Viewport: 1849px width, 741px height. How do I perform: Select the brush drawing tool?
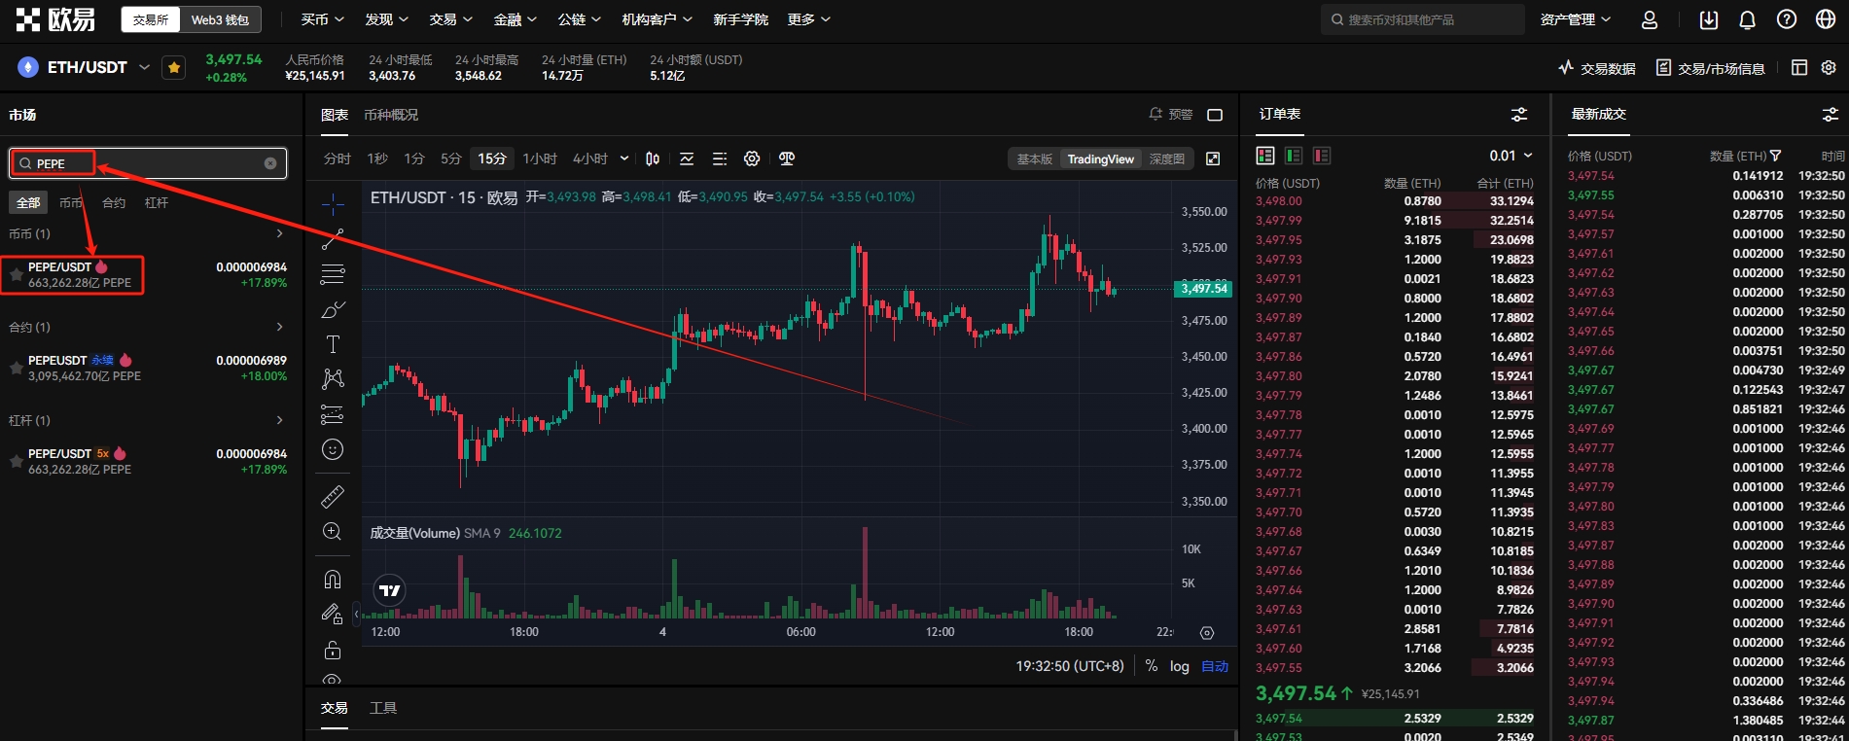[333, 309]
